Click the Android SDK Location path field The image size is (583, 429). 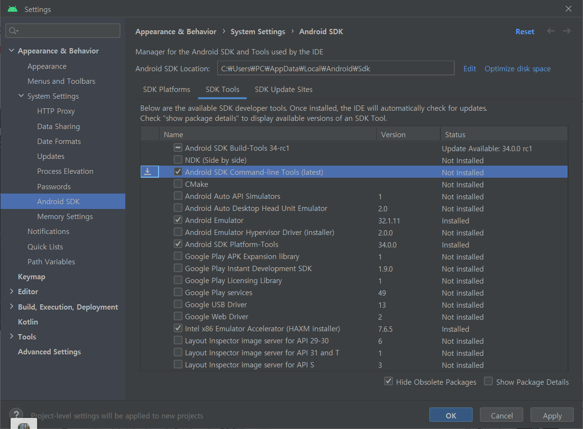336,68
